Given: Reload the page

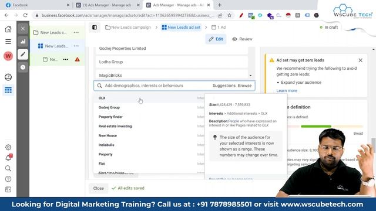Looking at the screenshot, I should coord(25,15).
